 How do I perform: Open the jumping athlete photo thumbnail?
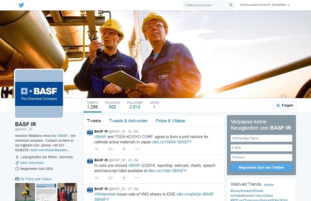(x=25, y=192)
